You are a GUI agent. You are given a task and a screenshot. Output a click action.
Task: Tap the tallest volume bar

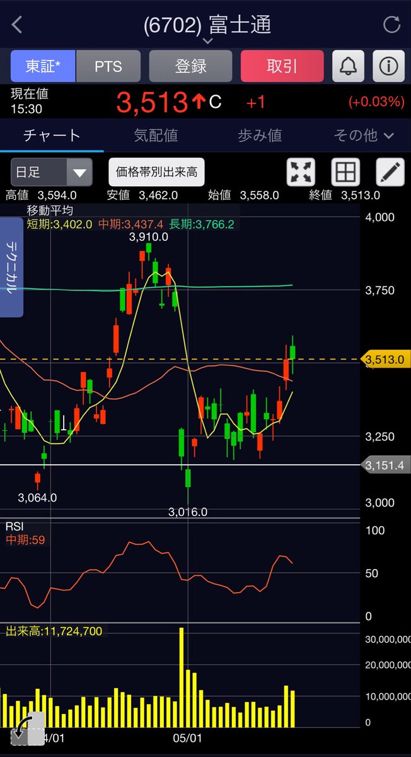coord(182,677)
